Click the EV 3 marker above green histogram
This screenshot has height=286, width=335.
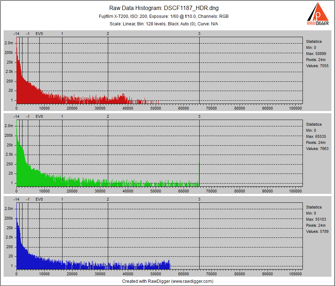pos(199,116)
